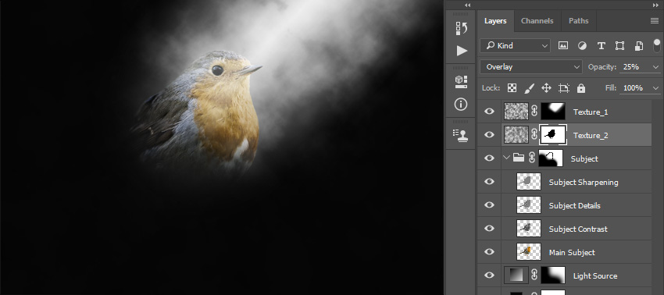
Task: Select the Main Subject layer thumbnail
Action: 529,252
